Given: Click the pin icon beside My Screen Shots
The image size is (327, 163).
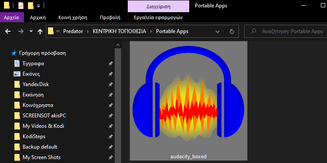Looking at the screenshot, I should (111, 157).
